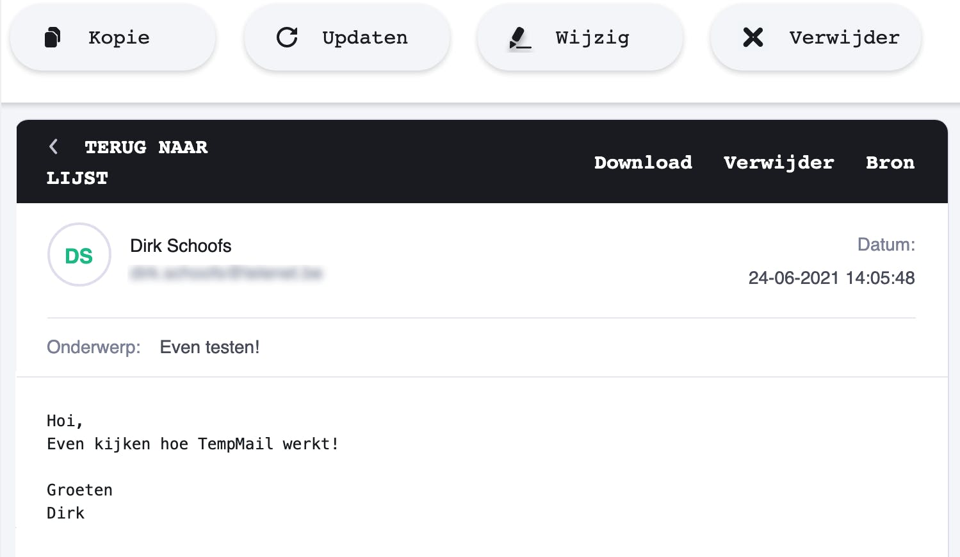Click sender name Dirk Schoofs
Viewport: 960px width, 557px height.
pos(181,245)
